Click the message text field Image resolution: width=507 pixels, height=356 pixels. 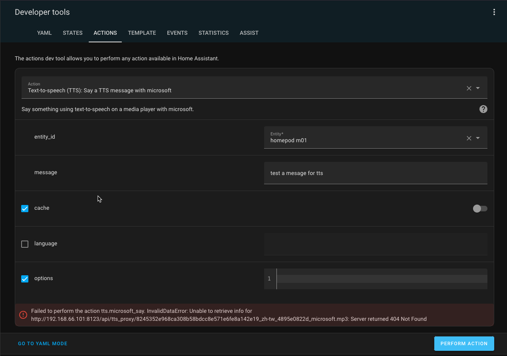pyautogui.click(x=376, y=173)
